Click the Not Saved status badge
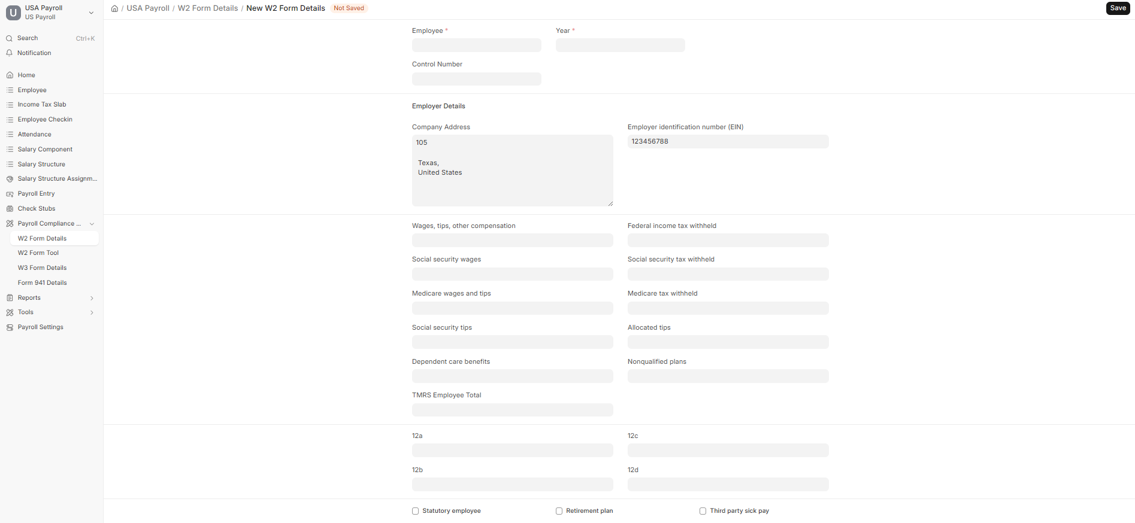Viewport: 1135px width, 523px height. (x=349, y=8)
